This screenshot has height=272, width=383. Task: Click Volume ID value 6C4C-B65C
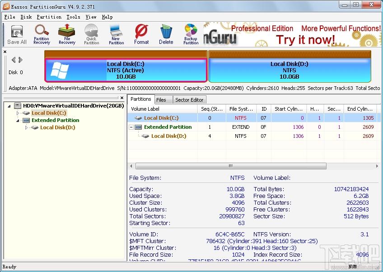[x=230, y=234]
